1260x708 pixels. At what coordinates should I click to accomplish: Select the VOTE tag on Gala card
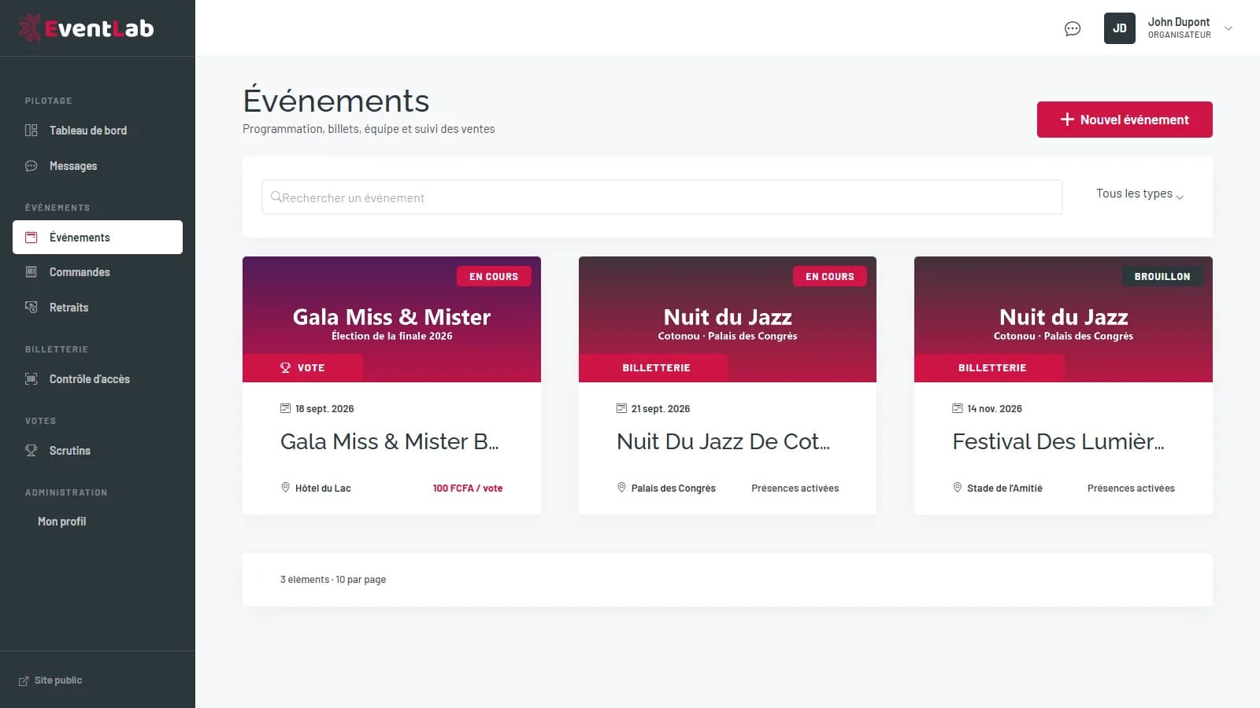[x=302, y=367]
